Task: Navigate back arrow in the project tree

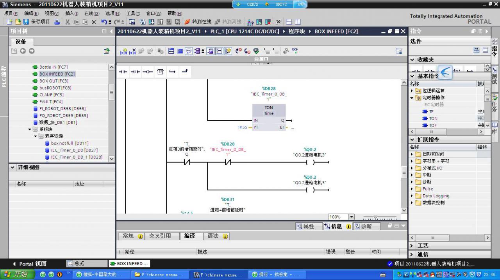Action: tap(23, 51)
